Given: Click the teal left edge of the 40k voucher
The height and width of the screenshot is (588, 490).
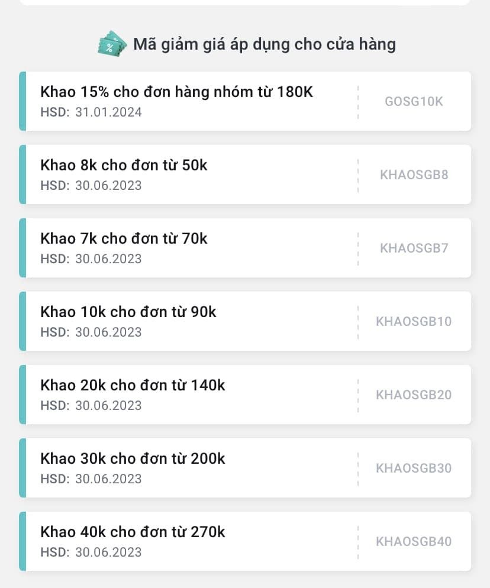Looking at the screenshot, I should coord(22,541).
